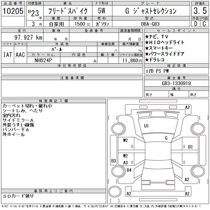
Task: Click the B4 mark near rear wheel
Action: 129,170
